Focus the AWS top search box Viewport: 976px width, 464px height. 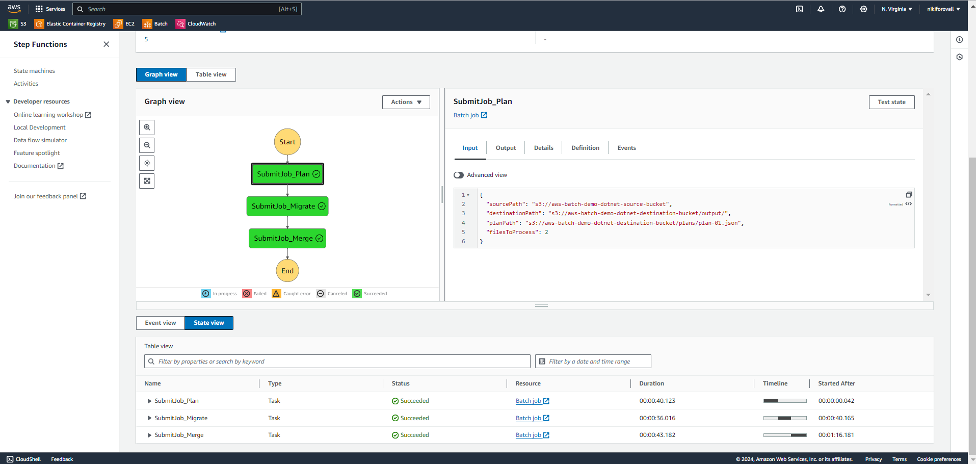coord(187,9)
